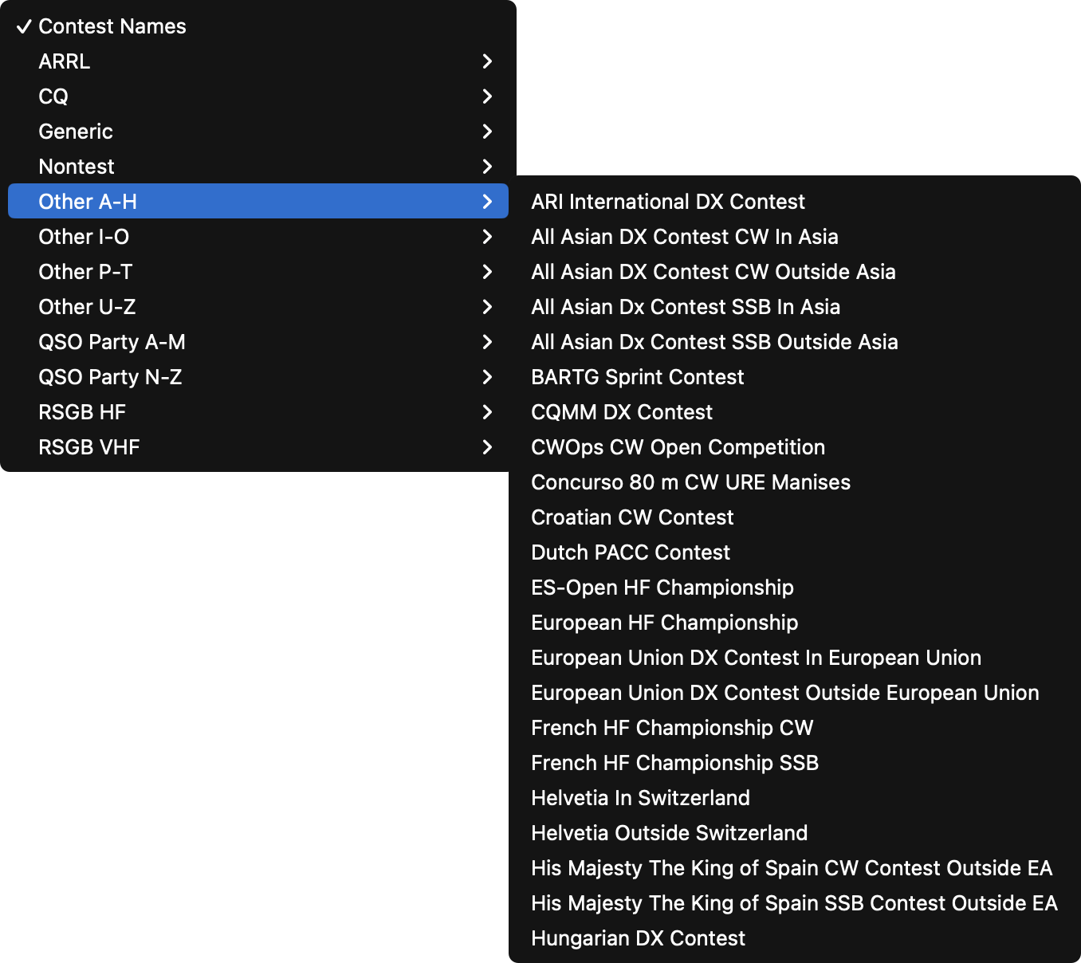Image resolution: width=1081 pixels, height=963 pixels.
Task: Choose All Asian DX Contest CW In Asia
Action: (x=795, y=237)
